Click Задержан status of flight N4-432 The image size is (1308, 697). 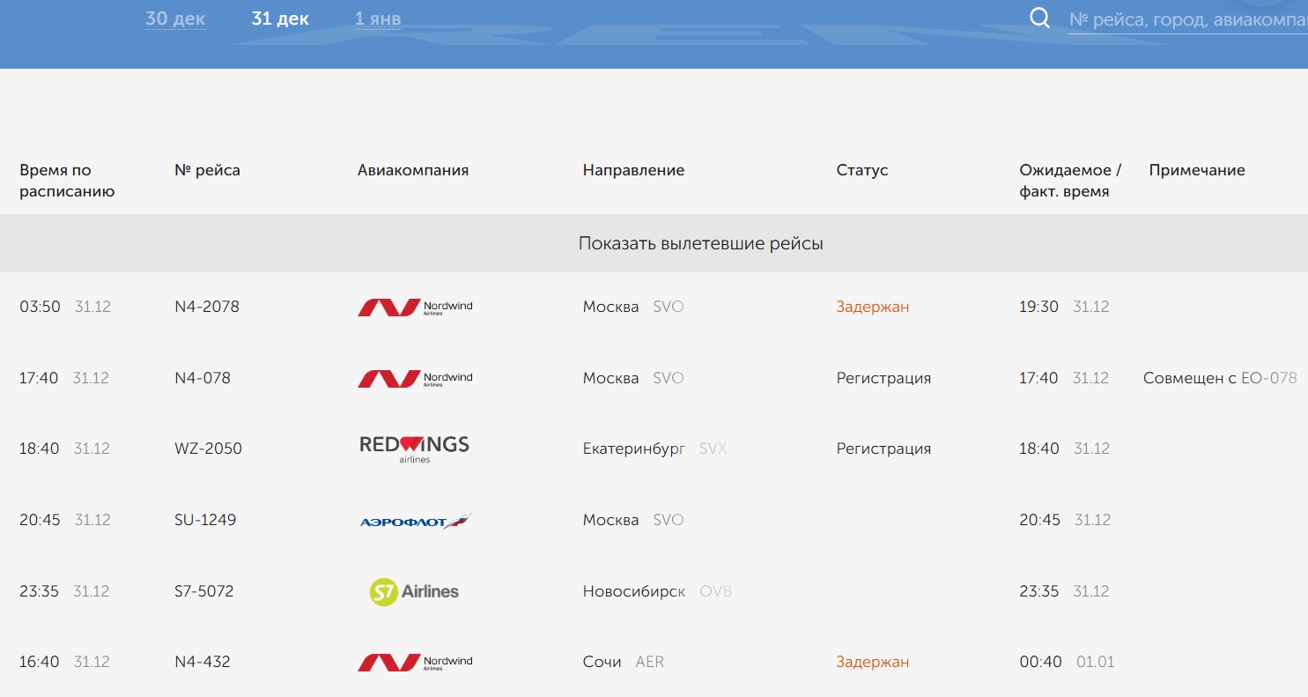coord(872,662)
